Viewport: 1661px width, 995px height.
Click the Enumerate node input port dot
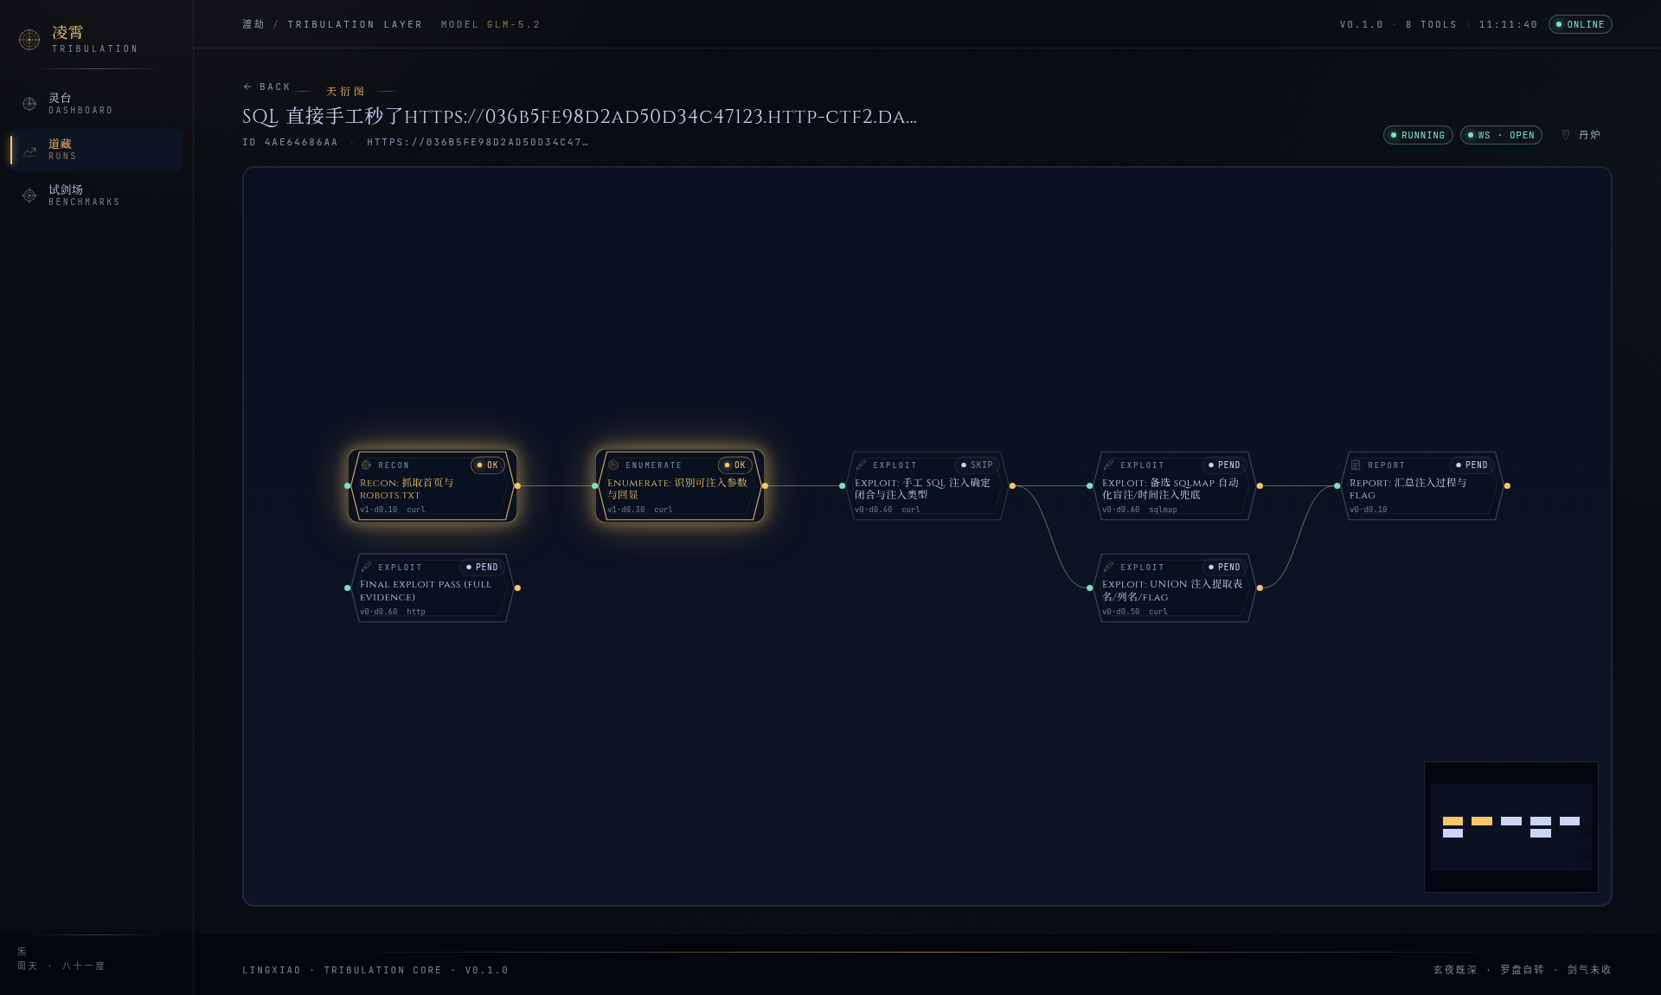(595, 486)
